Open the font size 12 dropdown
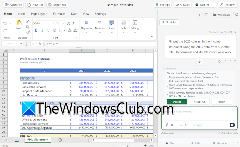240x147 pixels. click(x=64, y=23)
